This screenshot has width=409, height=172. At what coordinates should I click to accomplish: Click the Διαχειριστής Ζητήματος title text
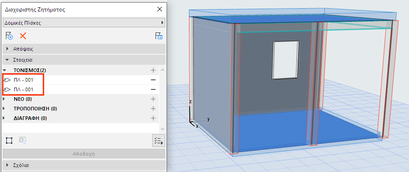[35, 10]
